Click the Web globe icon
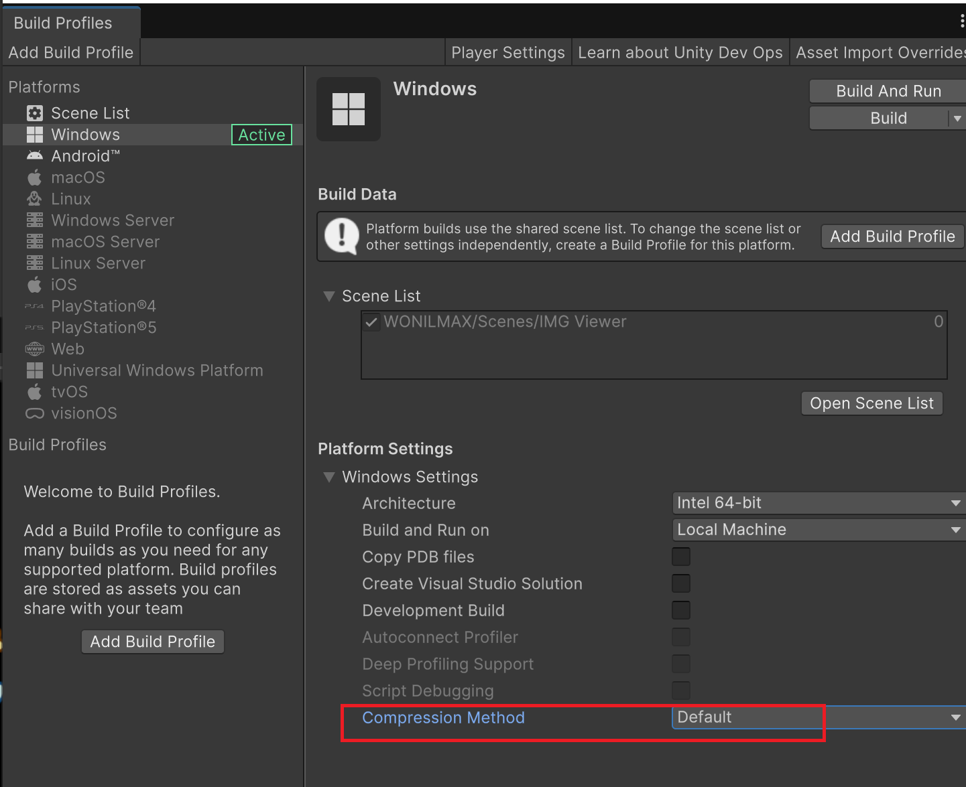The image size is (966, 787). 35,349
